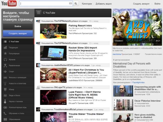Open the 'Fishing Resort Intro' title link
Viewport: 163px width, 122px height.
pos(80,26)
